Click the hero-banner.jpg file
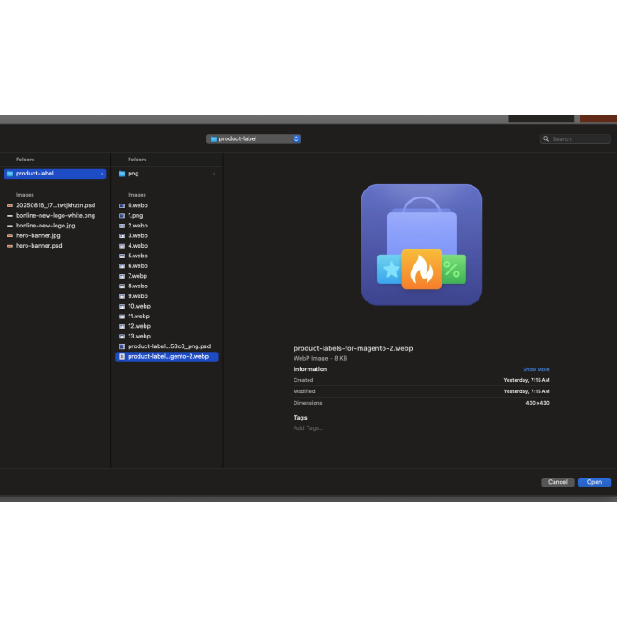The width and height of the screenshot is (617, 617). (x=38, y=235)
